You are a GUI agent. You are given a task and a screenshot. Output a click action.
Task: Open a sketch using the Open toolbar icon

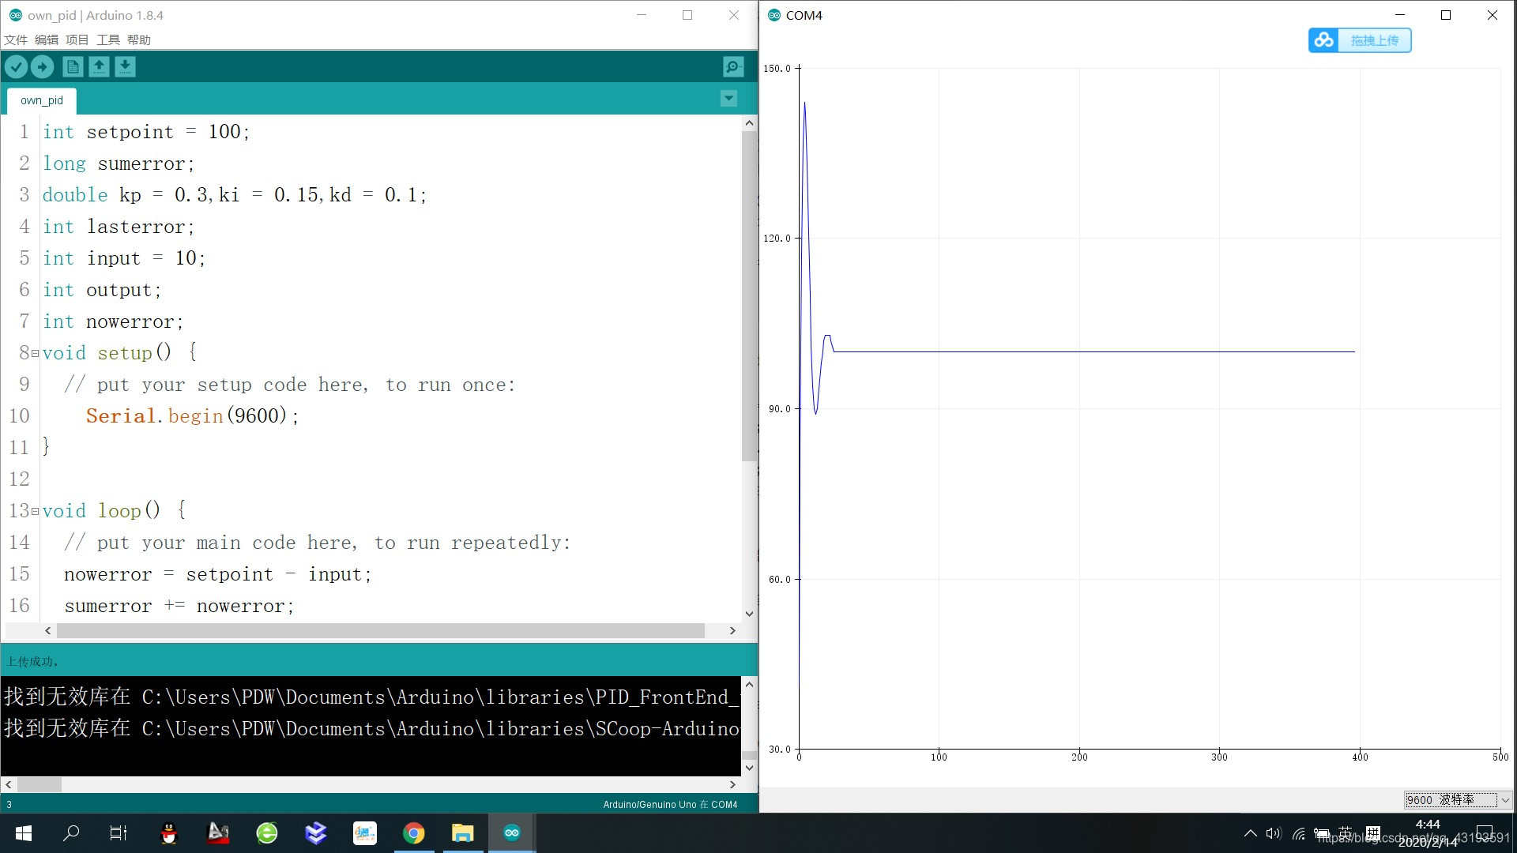click(x=99, y=66)
